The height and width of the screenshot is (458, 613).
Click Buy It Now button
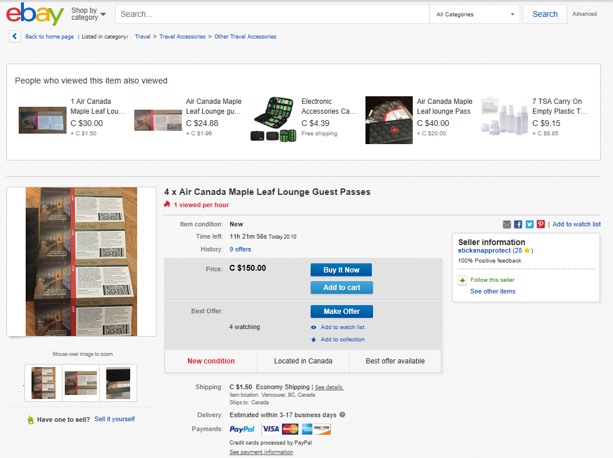(342, 270)
